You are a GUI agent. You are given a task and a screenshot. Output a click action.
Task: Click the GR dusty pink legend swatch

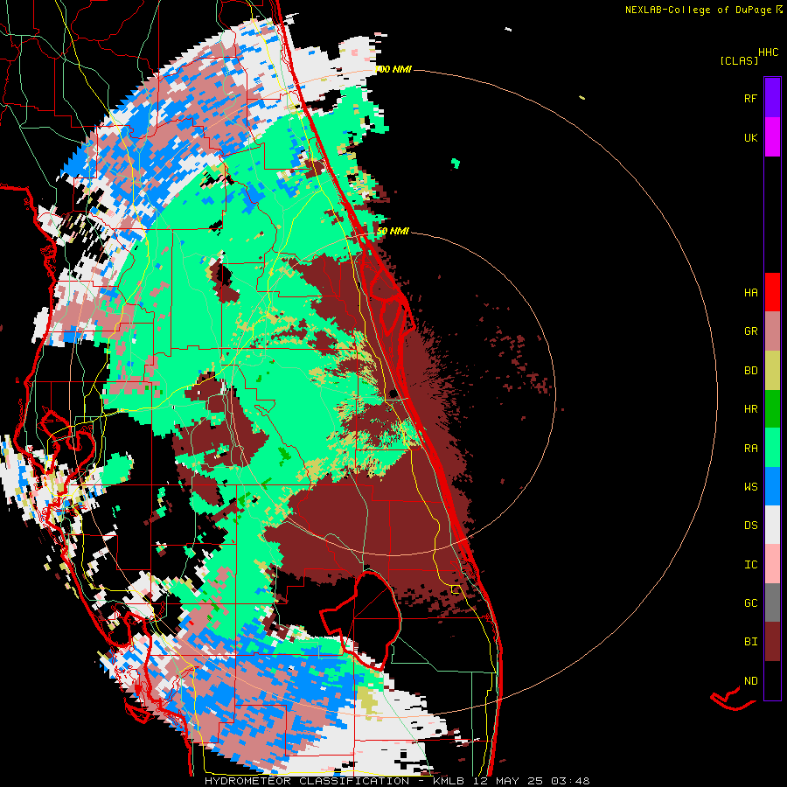pos(772,331)
